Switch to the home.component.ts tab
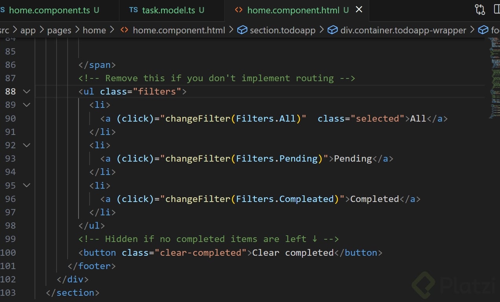The image size is (500, 302). point(49,10)
